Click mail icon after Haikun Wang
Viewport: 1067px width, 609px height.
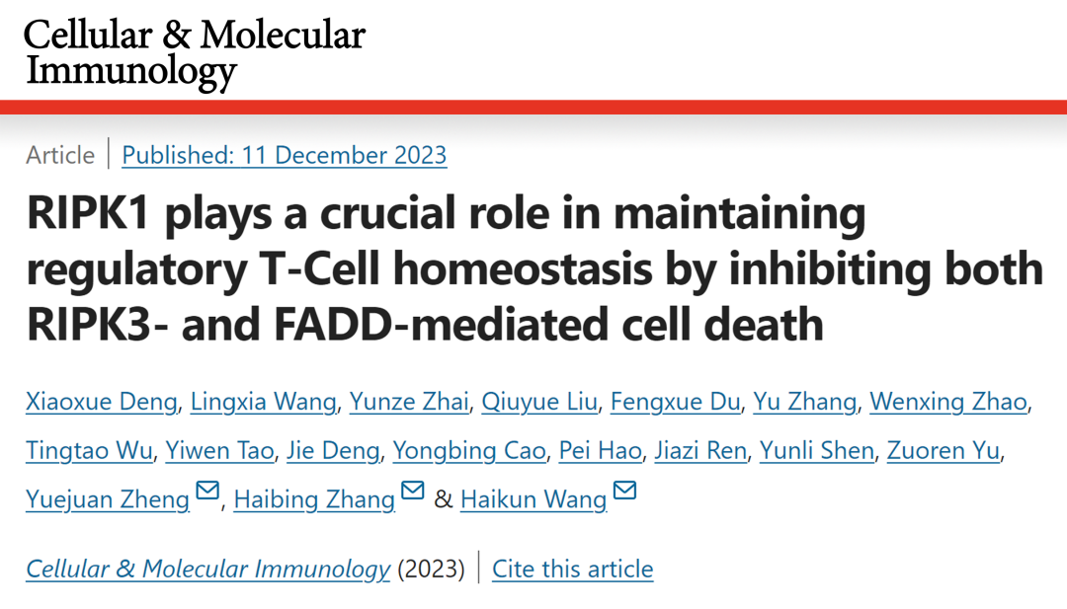pos(624,490)
